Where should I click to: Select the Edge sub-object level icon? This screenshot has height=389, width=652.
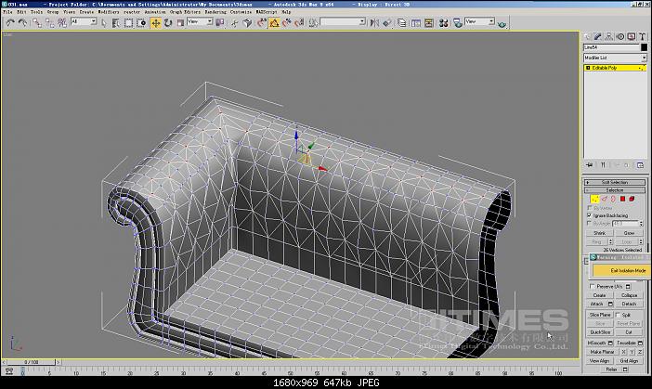(605, 199)
